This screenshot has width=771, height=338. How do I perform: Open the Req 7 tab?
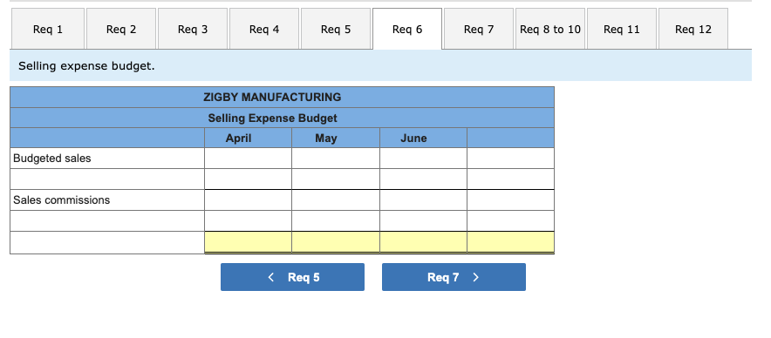tap(479, 29)
